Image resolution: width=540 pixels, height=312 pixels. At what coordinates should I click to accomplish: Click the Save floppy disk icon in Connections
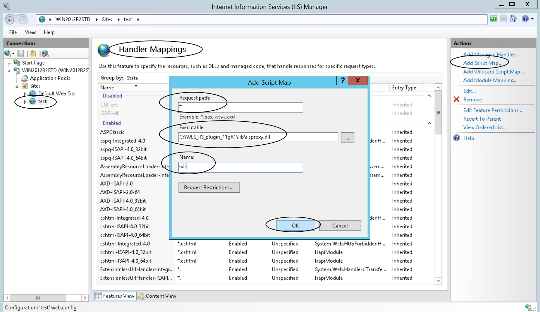tap(21, 53)
